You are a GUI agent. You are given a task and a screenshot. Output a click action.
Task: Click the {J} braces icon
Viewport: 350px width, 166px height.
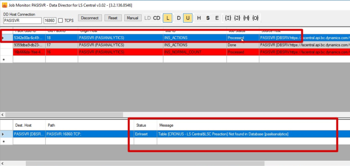[x=237, y=18]
